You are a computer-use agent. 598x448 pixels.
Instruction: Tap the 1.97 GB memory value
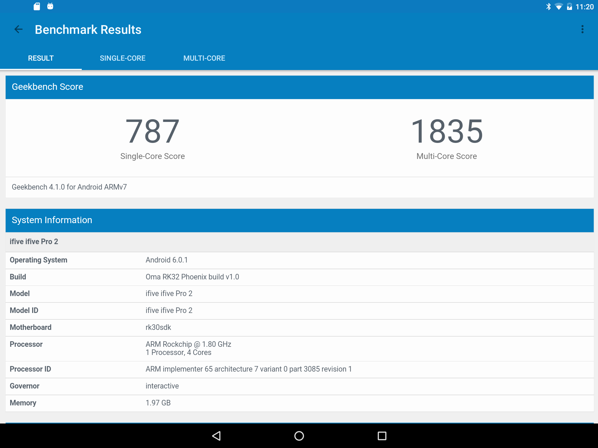[x=158, y=403]
